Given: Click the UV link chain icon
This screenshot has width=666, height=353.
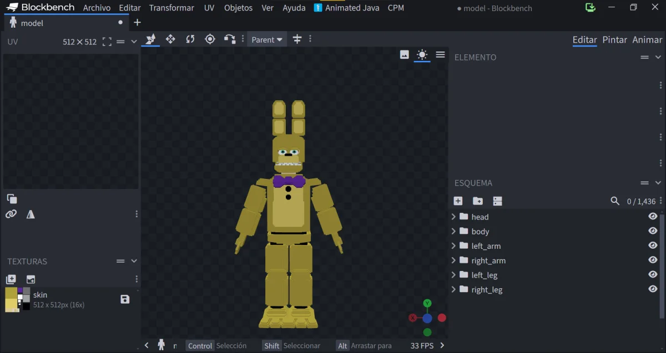Looking at the screenshot, I should pos(11,214).
